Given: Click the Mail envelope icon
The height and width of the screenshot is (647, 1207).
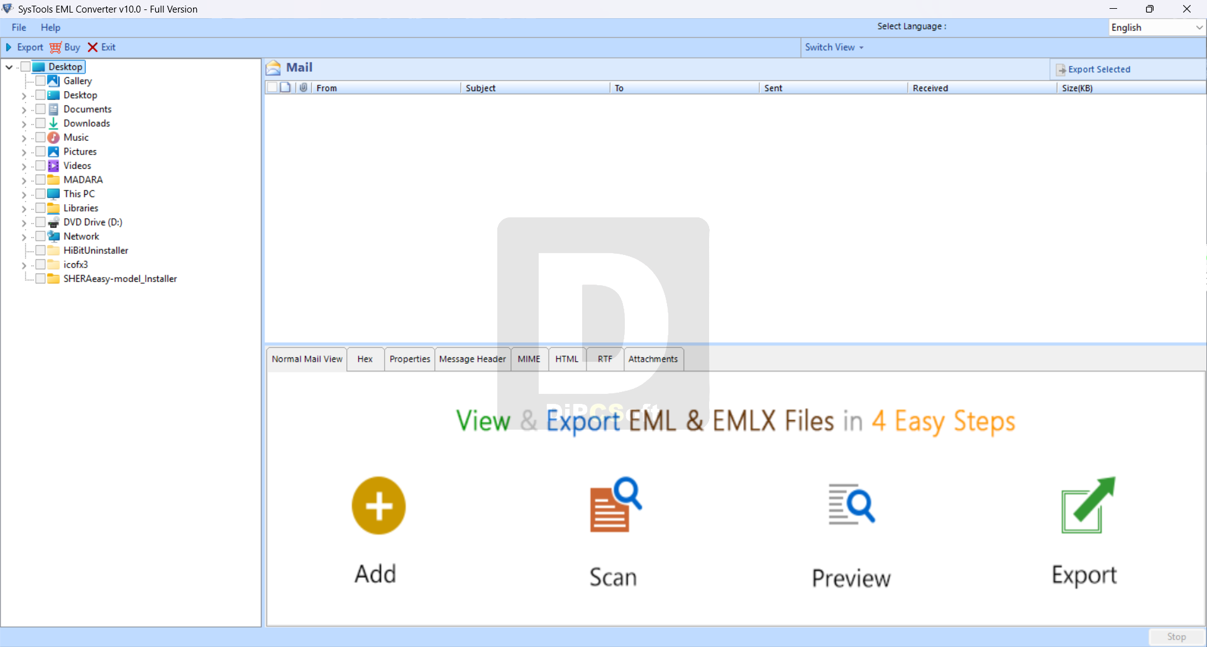Looking at the screenshot, I should [x=273, y=68].
